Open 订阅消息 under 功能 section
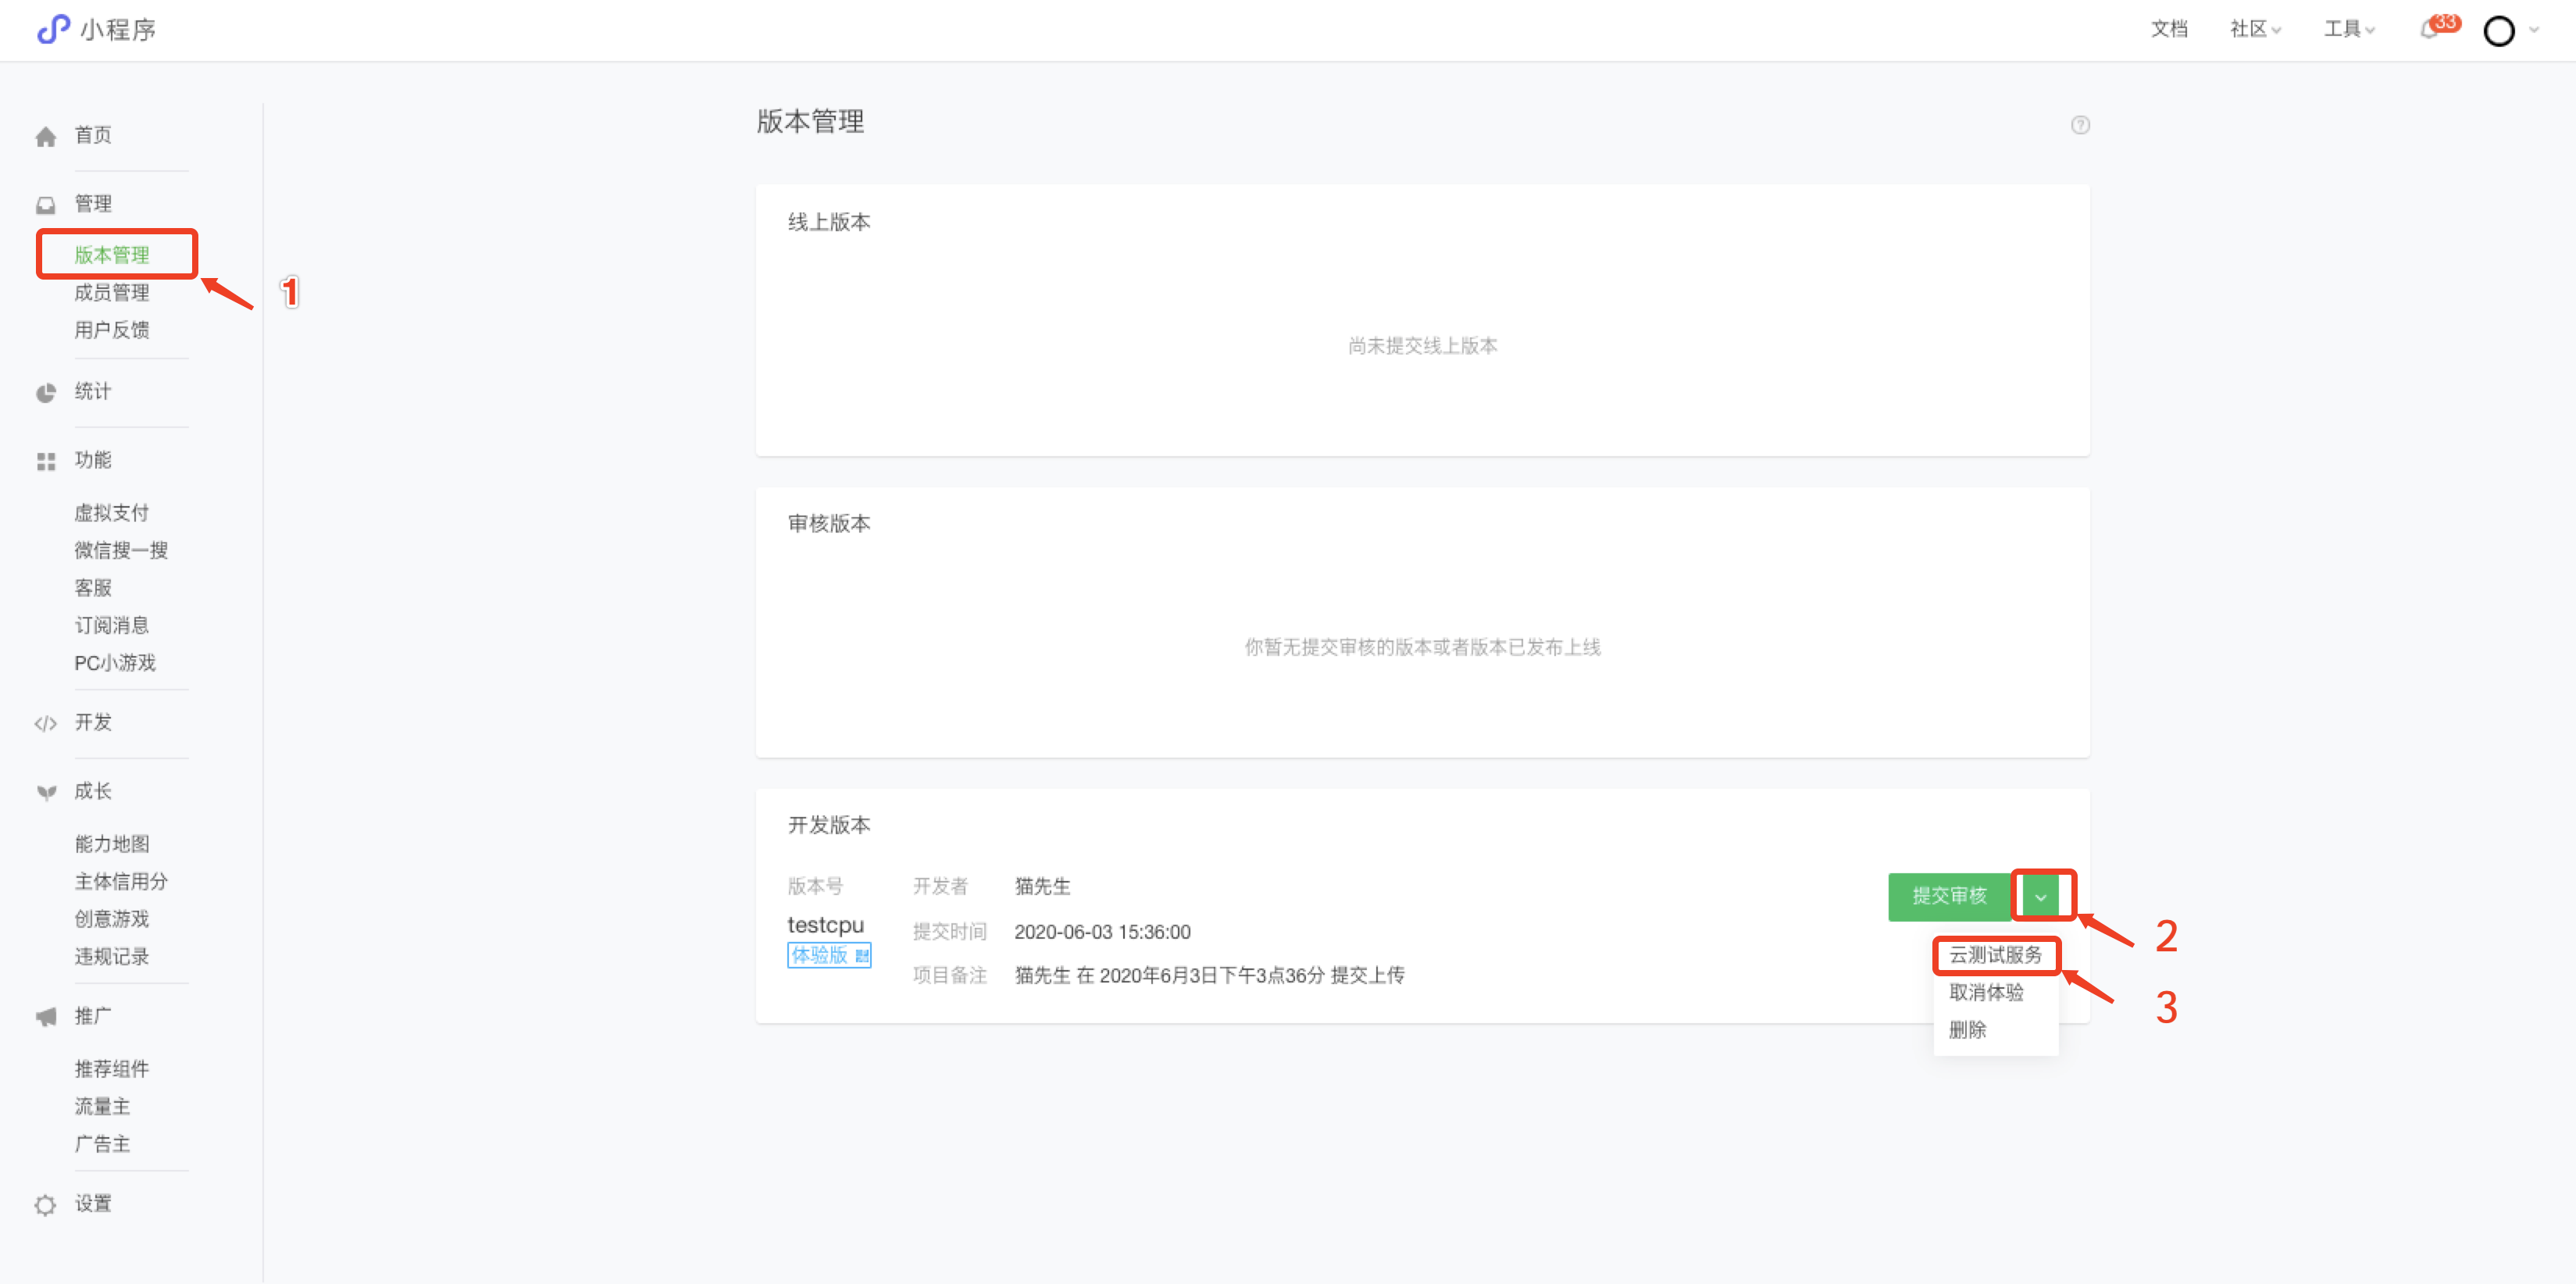This screenshot has width=2576, height=1284. coord(112,625)
